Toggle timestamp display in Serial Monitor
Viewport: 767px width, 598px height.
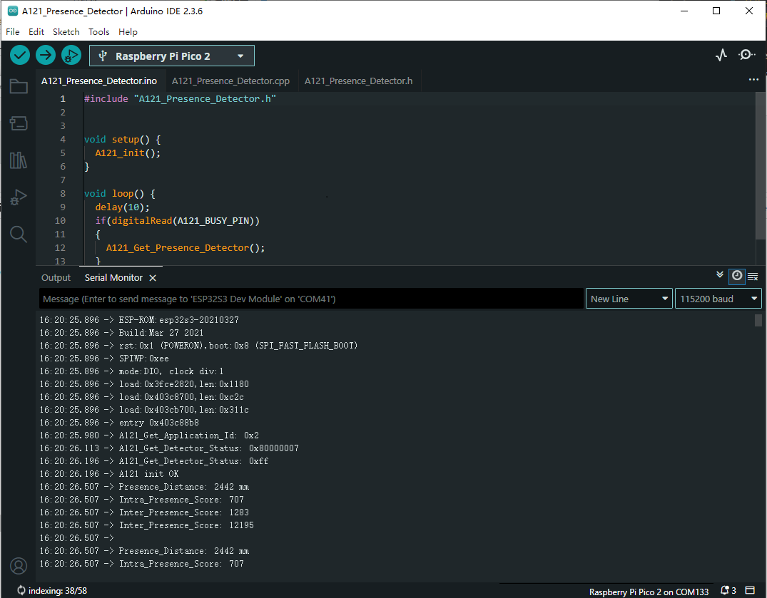737,276
